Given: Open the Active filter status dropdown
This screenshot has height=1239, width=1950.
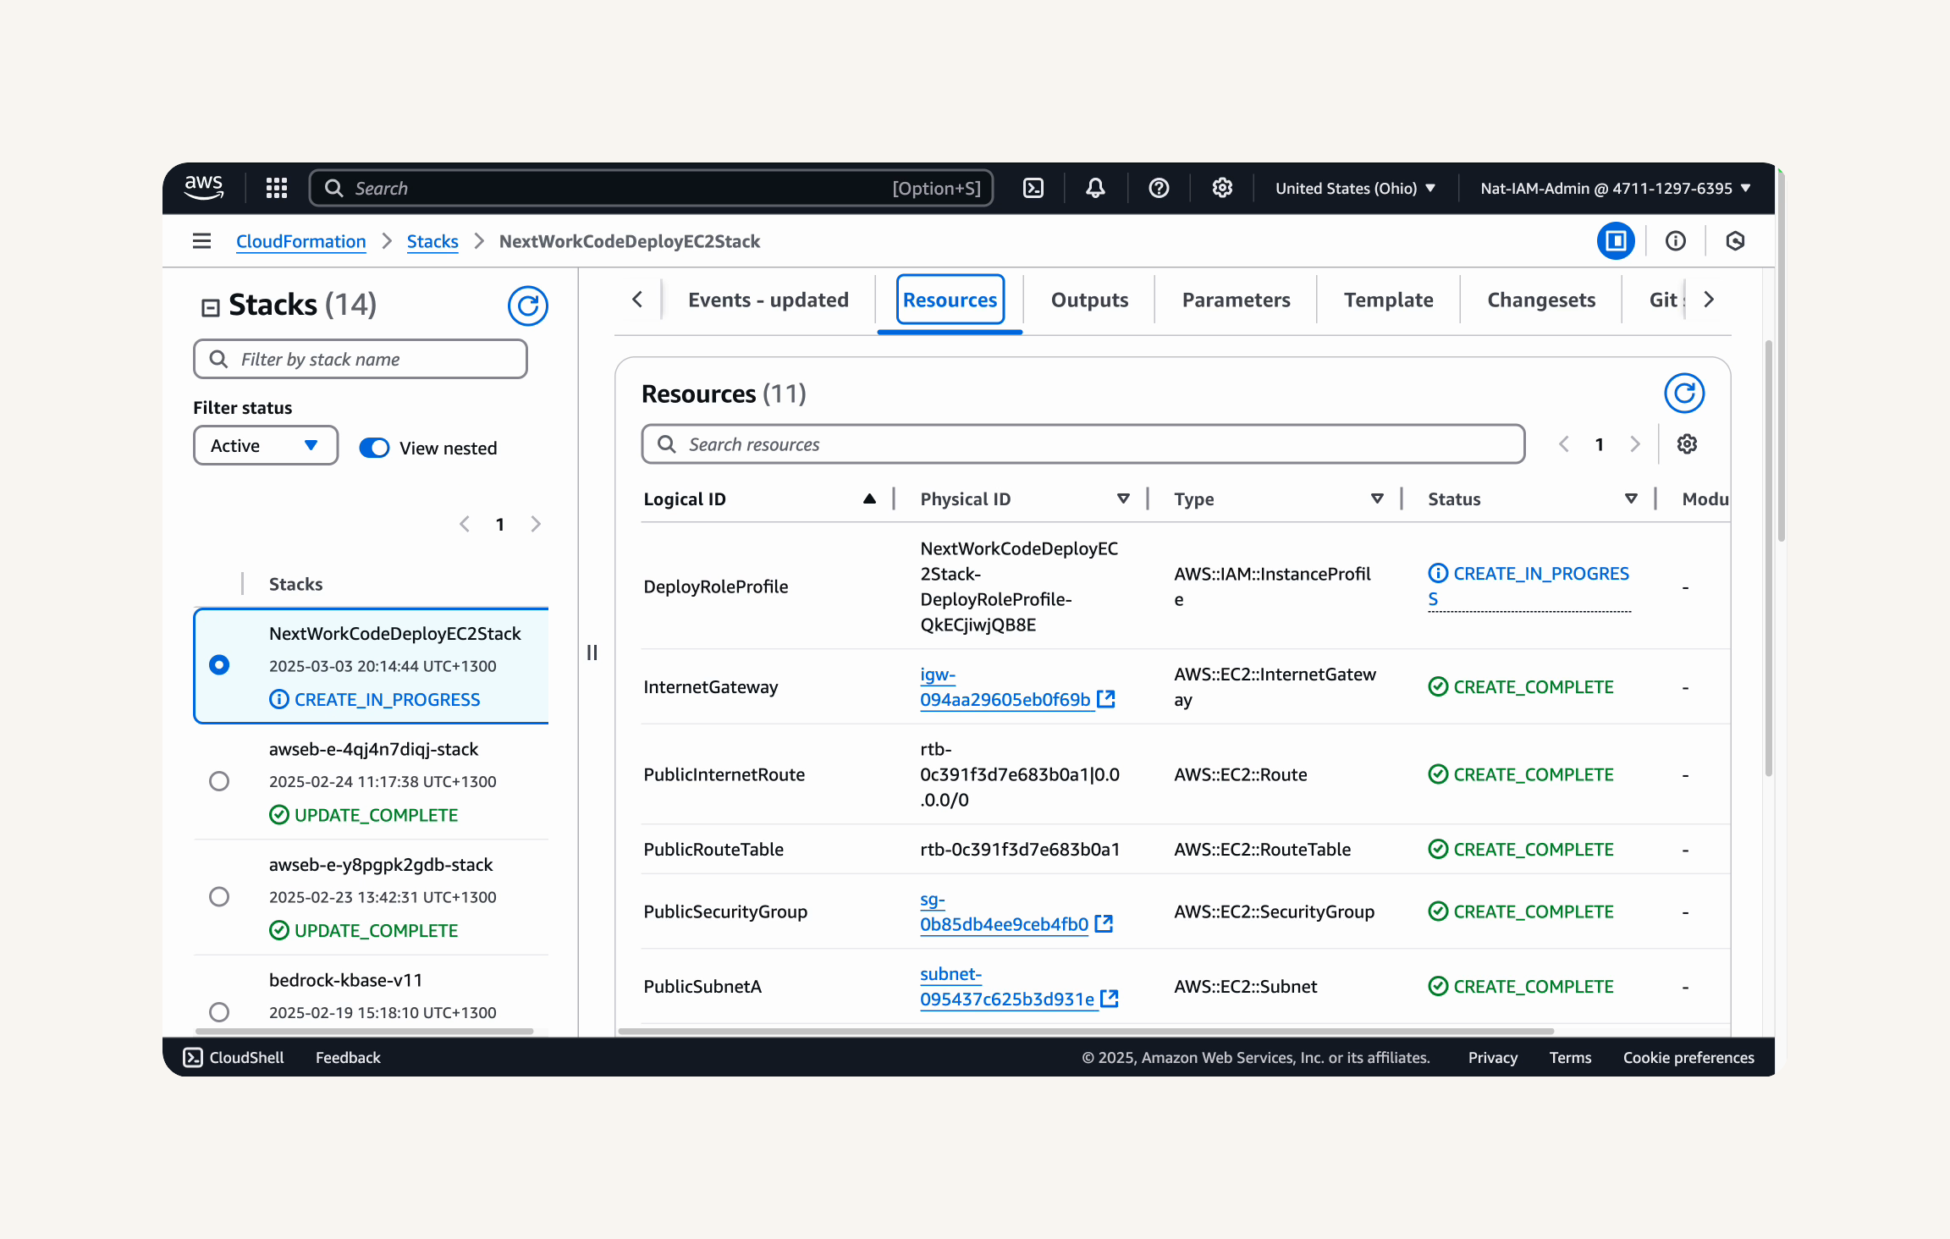Looking at the screenshot, I should (266, 445).
